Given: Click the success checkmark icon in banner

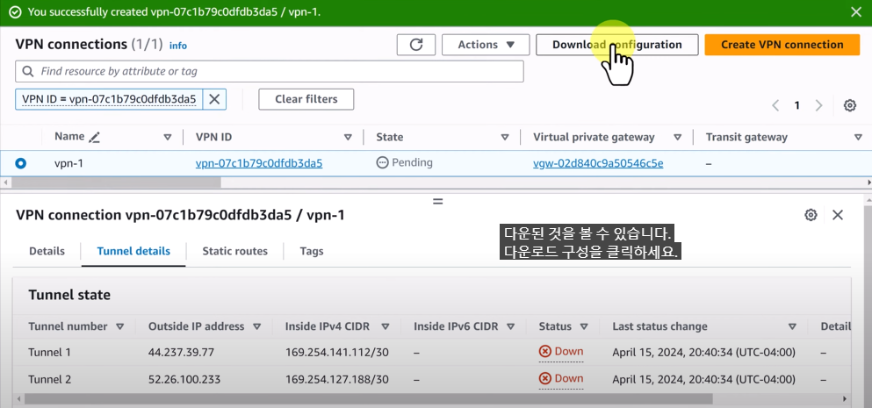Looking at the screenshot, I should [16, 12].
